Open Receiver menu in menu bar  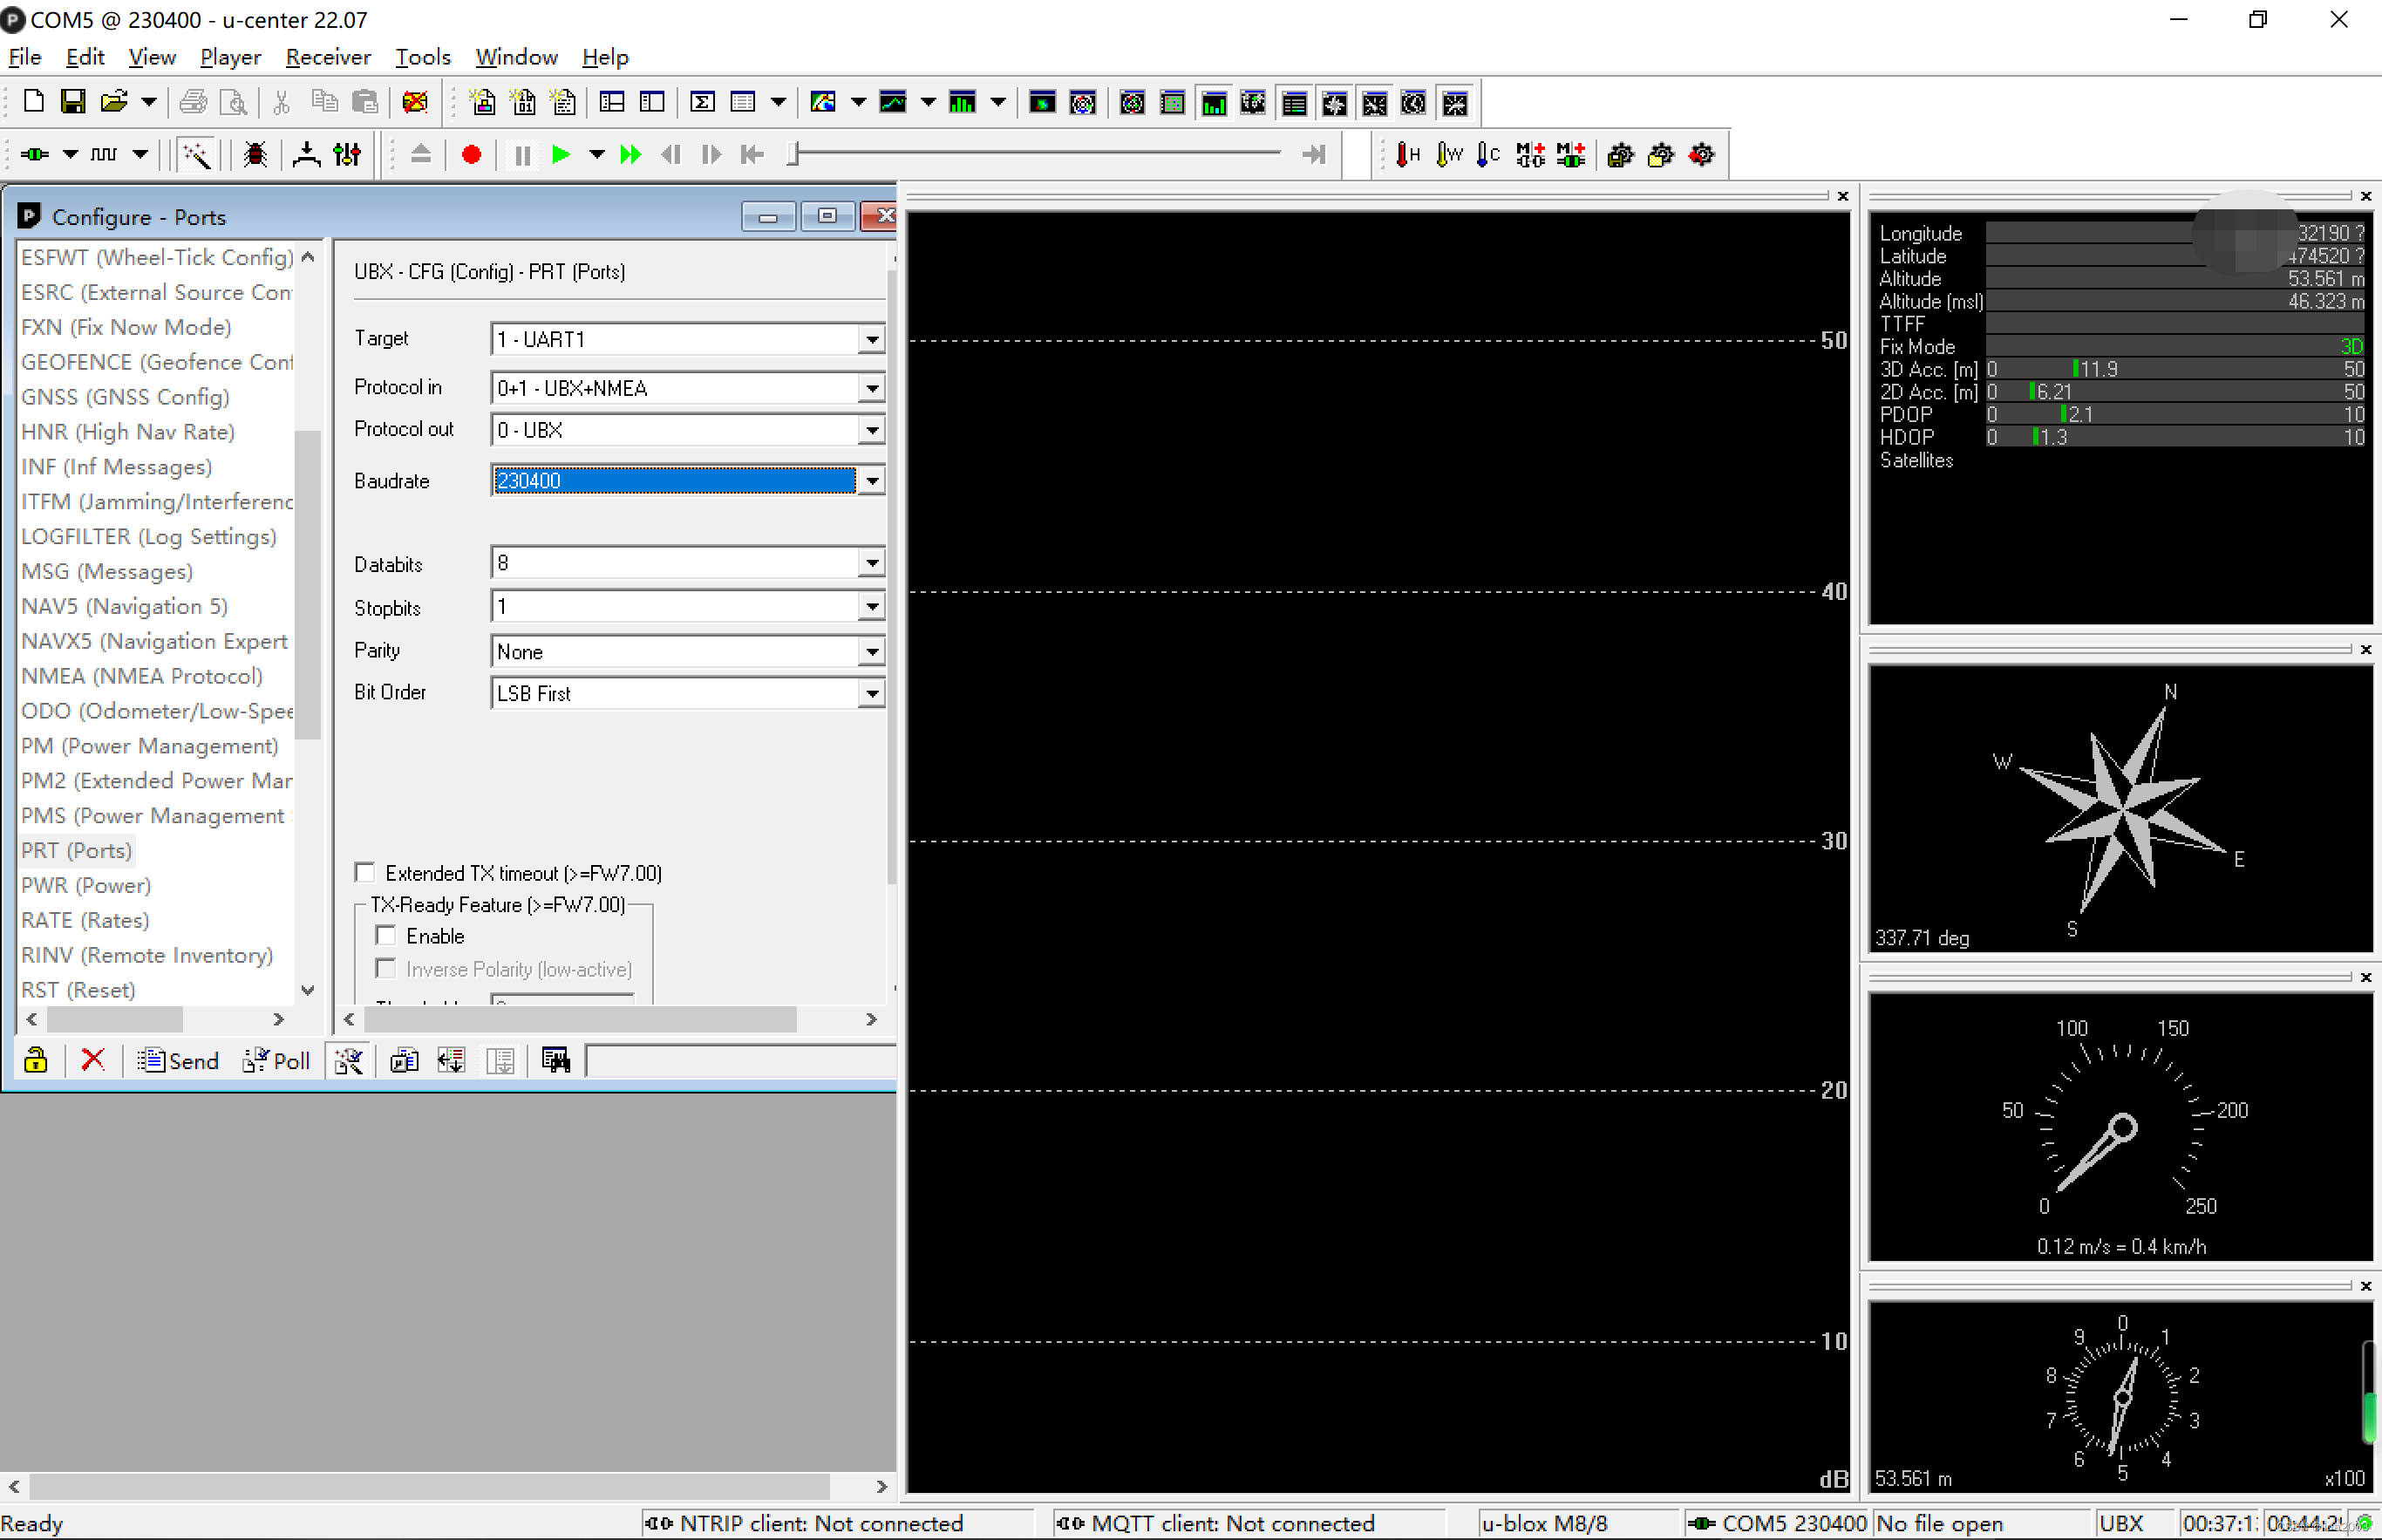330,58
